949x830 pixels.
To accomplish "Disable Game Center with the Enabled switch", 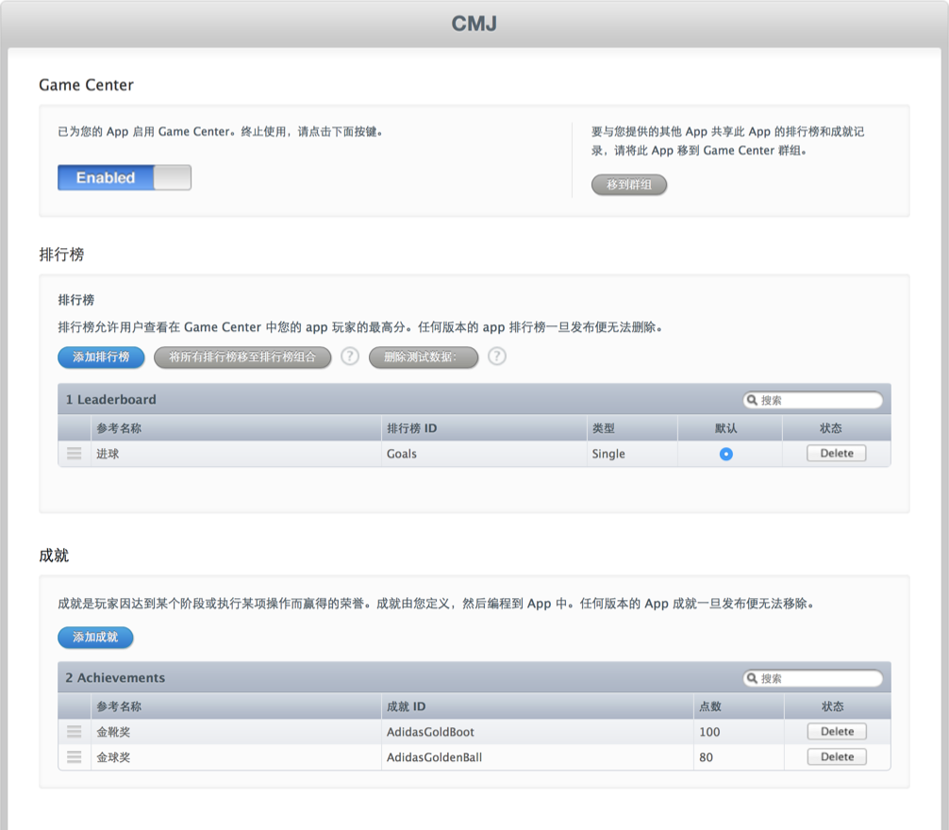I will tap(124, 177).
